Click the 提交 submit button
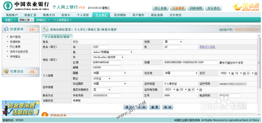Screen dimensions: 262x123 click(x=129, y=107)
